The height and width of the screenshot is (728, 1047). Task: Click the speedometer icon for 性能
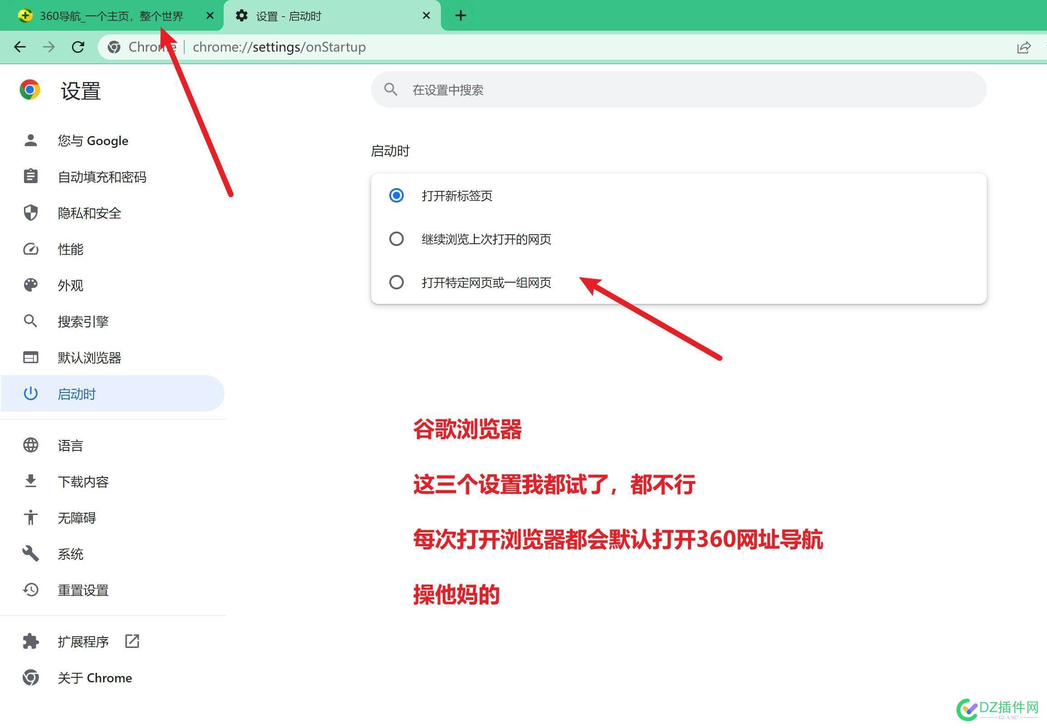30,249
